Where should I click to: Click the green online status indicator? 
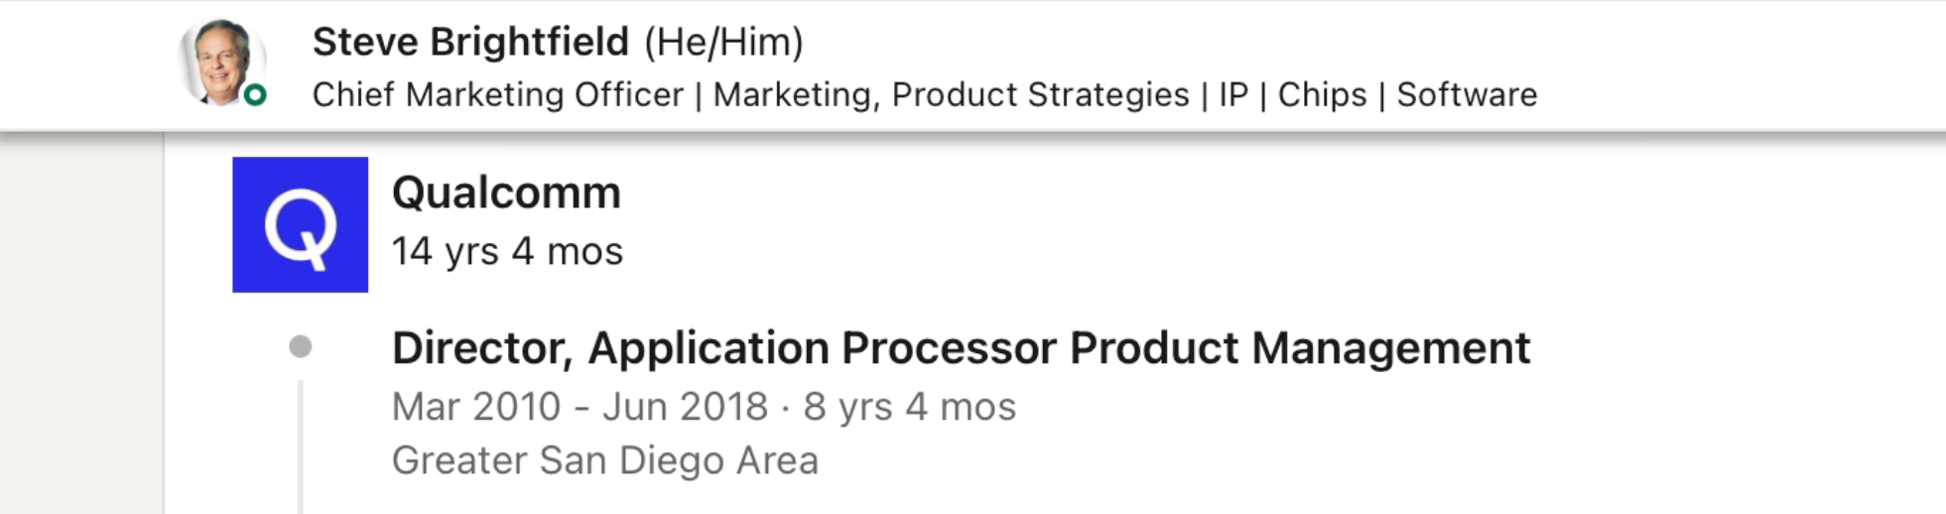pos(255,95)
